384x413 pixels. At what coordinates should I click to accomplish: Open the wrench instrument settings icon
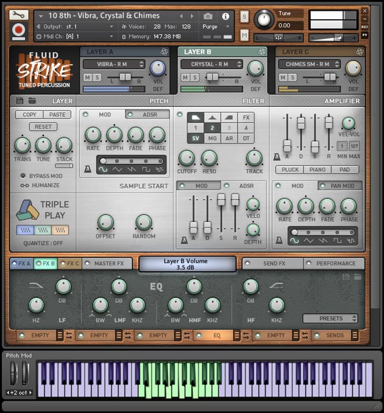(19, 15)
